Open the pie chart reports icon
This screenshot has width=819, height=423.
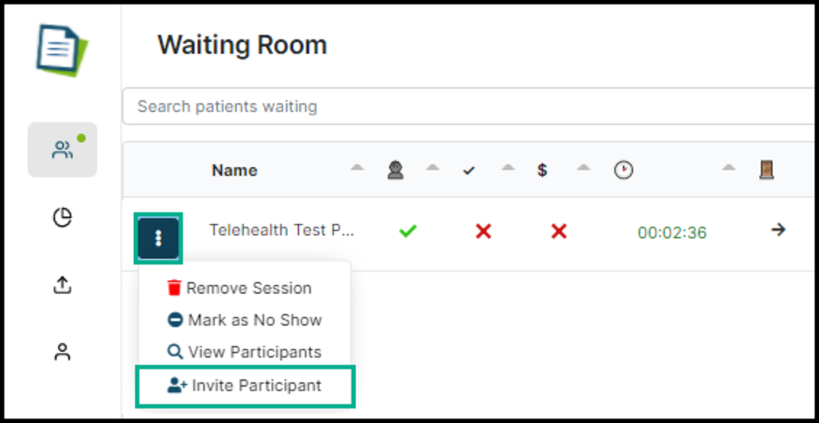(x=62, y=217)
